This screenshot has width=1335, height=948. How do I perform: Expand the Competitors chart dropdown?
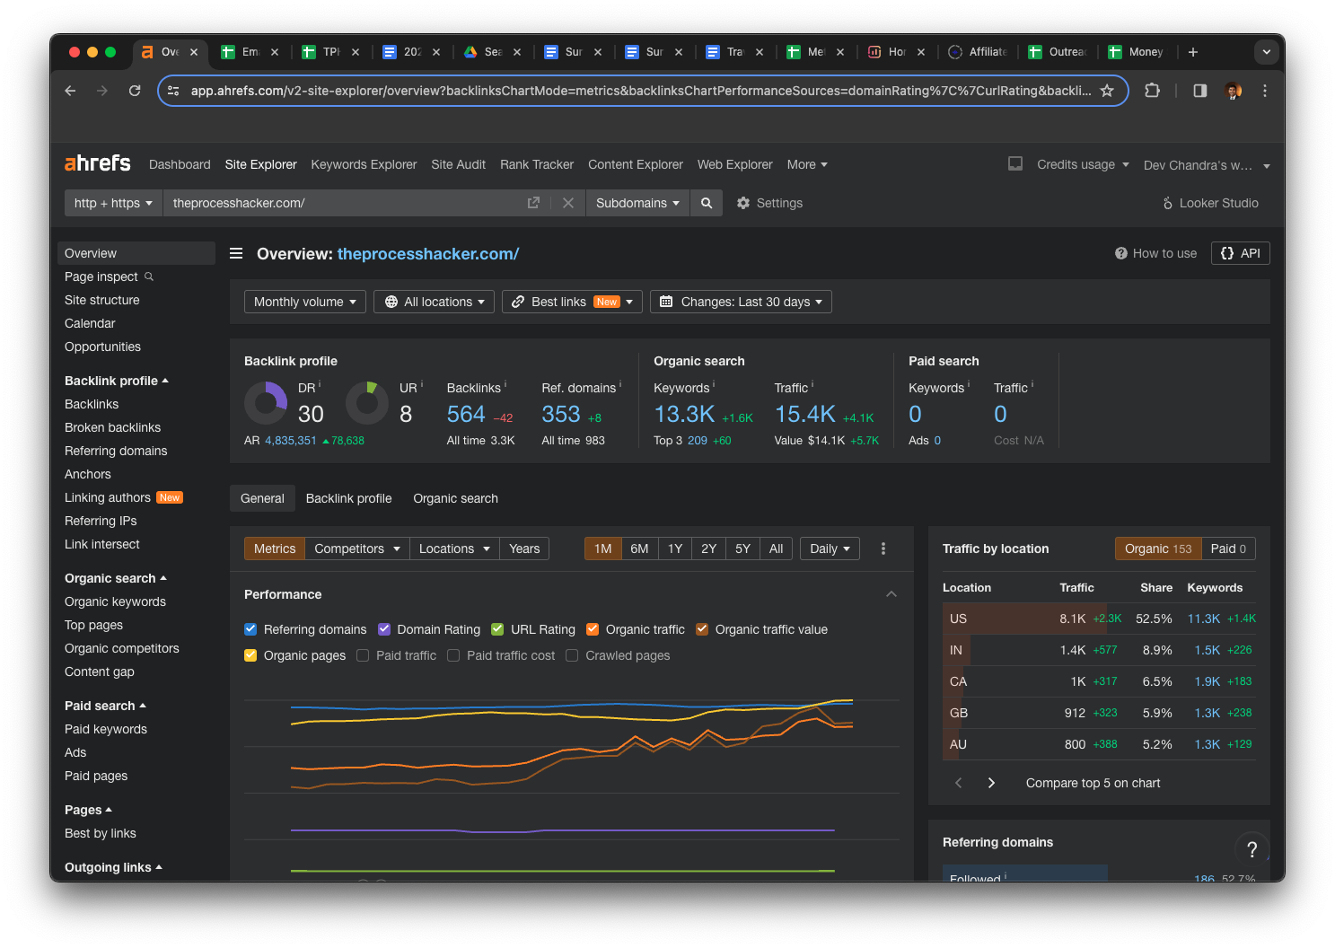click(x=356, y=549)
